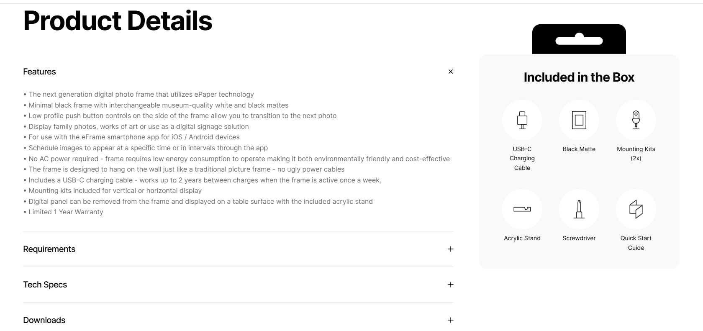Open the Downloads section heading

[x=44, y=320]
